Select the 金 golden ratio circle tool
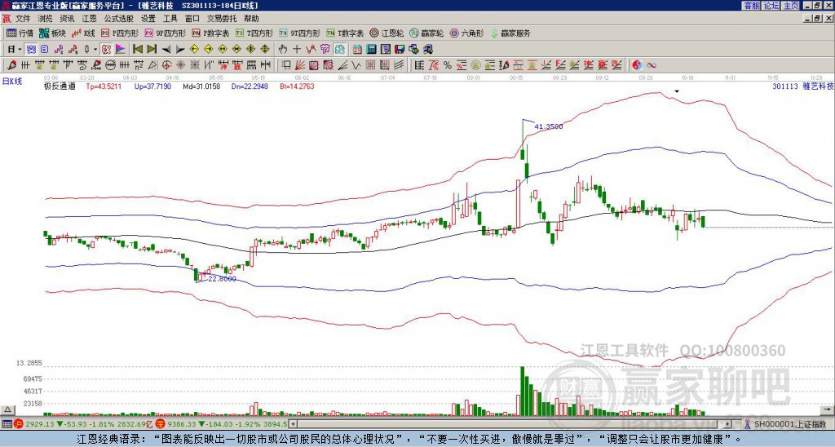This screenshot has height=447, width=835. 475,65
